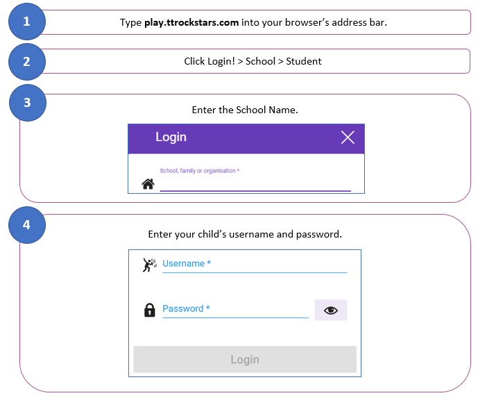Click the step 3 number circle
Image resolution: width=487 pixels, height=407 pixels.
(x=27, y=102)
